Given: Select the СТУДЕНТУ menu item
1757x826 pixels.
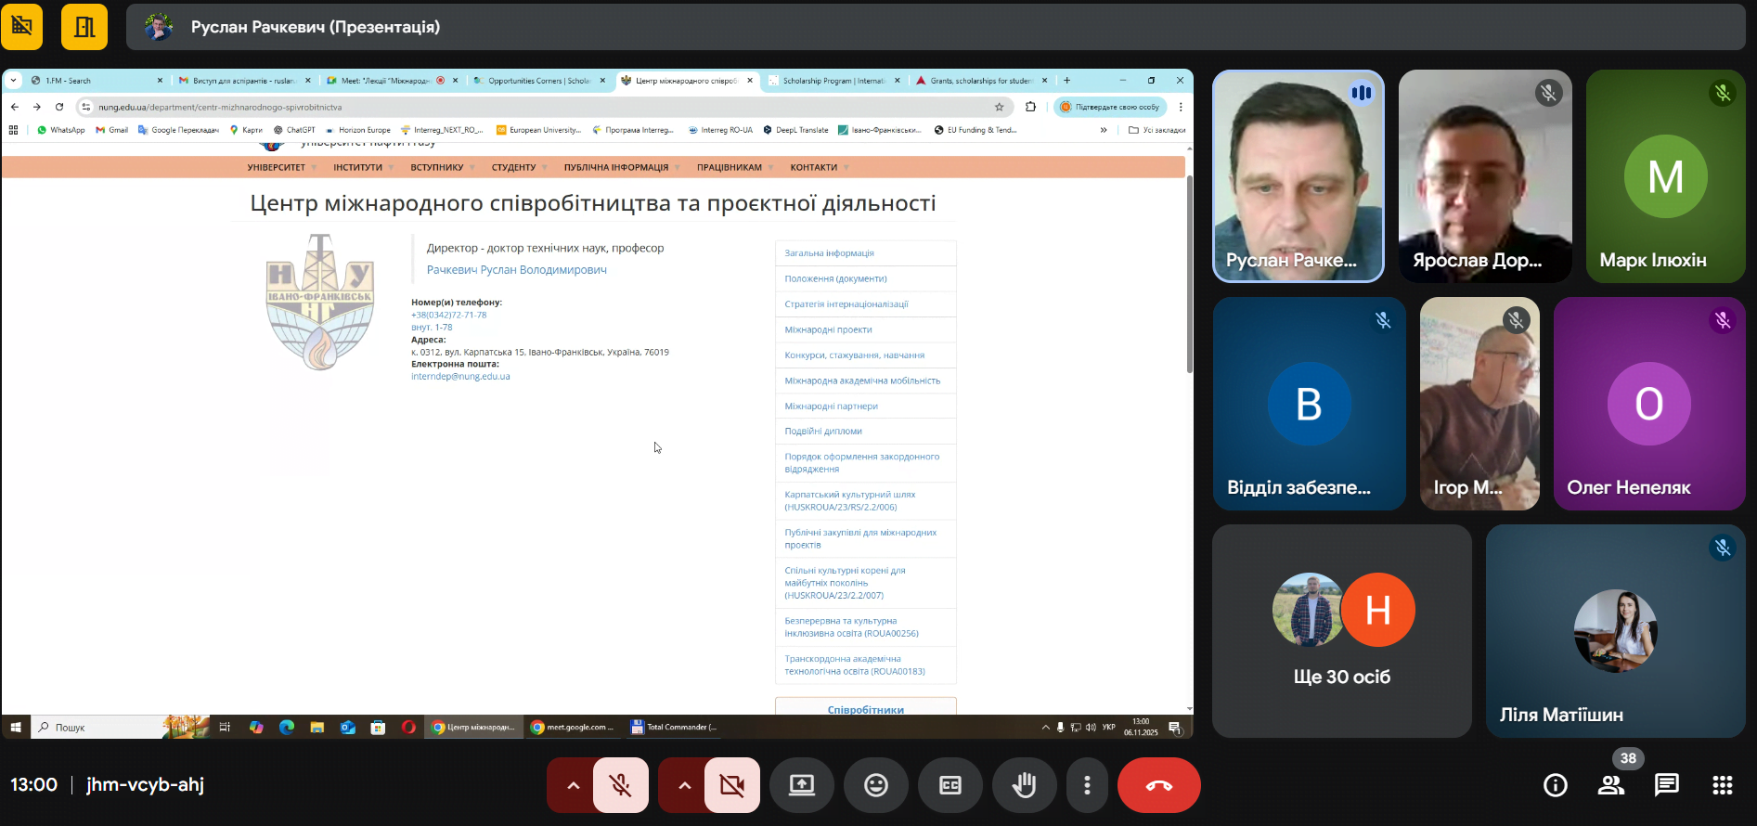Looking at the screenshot, I should coord(513,168).
